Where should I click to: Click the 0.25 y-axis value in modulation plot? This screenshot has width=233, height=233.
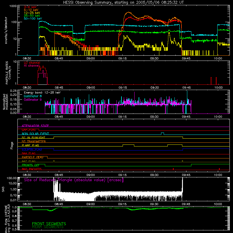pyautogui.click(x=13, y=91)
